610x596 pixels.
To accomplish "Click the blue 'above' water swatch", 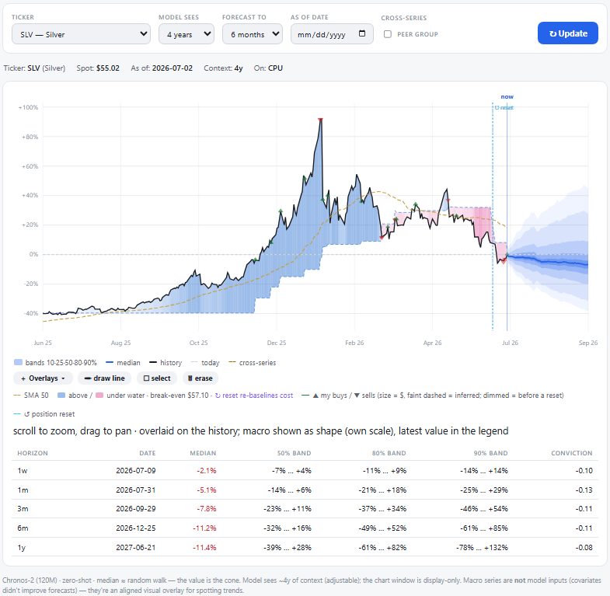I will coord(61,396).
